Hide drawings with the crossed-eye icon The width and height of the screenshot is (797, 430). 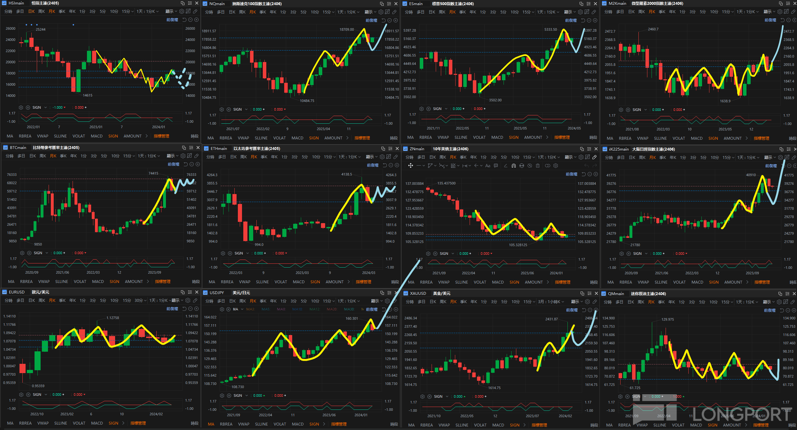coord(530,166)
